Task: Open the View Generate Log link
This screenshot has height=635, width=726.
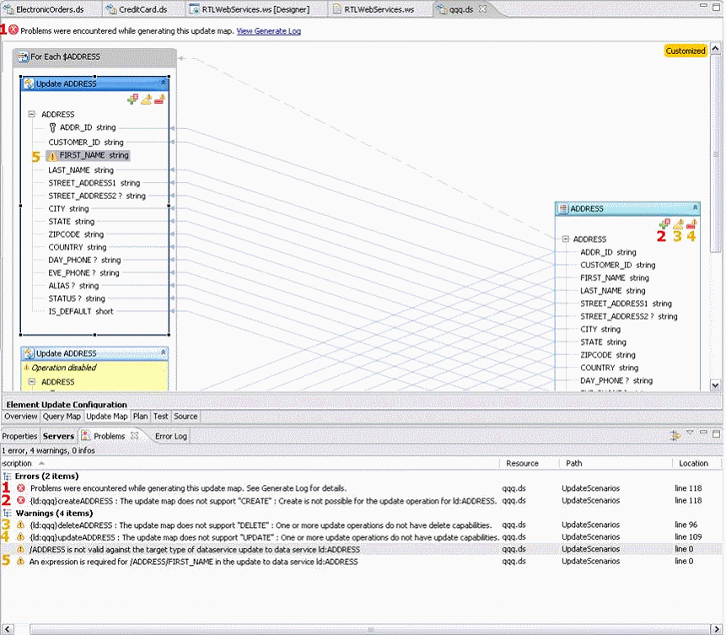Action: (x=268, y=31)
